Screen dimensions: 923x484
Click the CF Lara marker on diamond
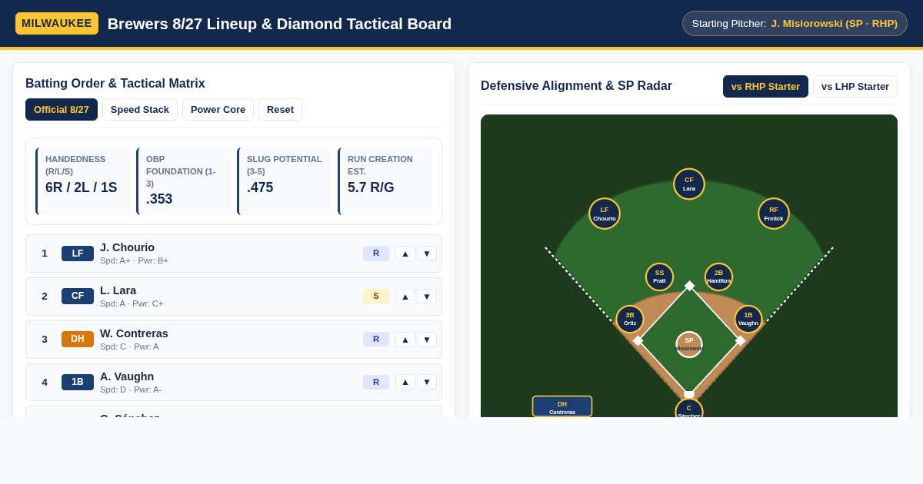689,184
